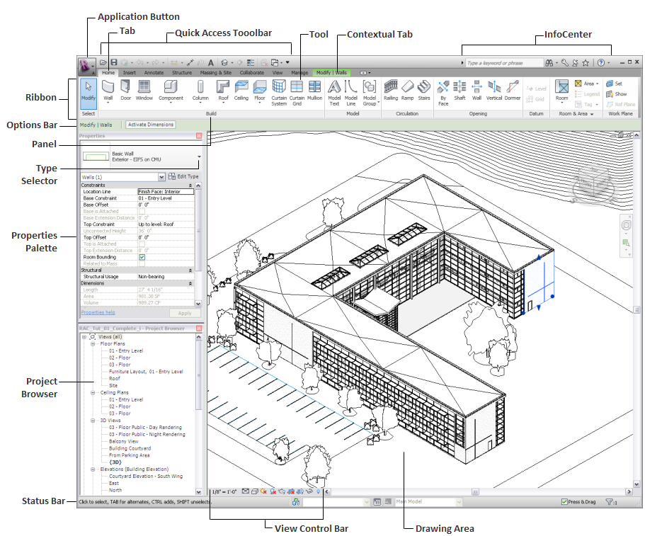Image resolution: width=645 pixels, height=536 pixels.
Task: Collapse the Floor Plans tree node
Action: coord(93,344)
